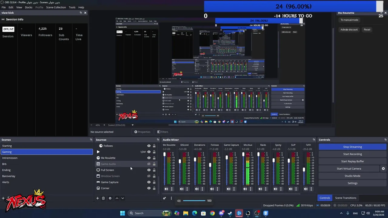This screenshot has height=218, width=388.
Task: Mute the SUP mixer channel
Action: 291,189
